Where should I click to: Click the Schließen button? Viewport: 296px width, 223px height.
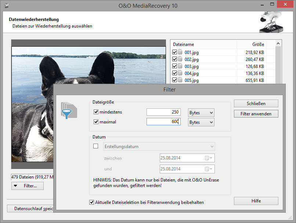click(x=256, y=104)
